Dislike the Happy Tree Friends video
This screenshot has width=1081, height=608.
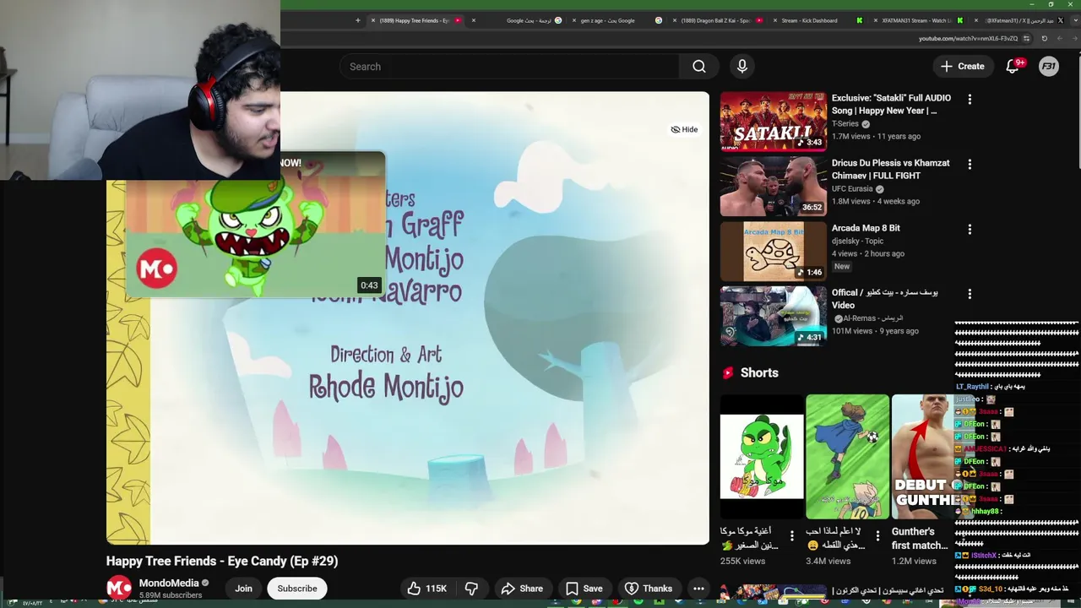[x=472, y=589]
